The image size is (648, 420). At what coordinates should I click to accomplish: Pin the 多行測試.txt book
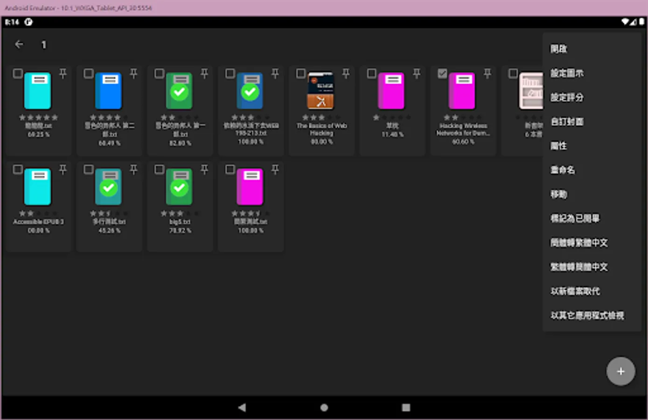[x=134, y=170]
